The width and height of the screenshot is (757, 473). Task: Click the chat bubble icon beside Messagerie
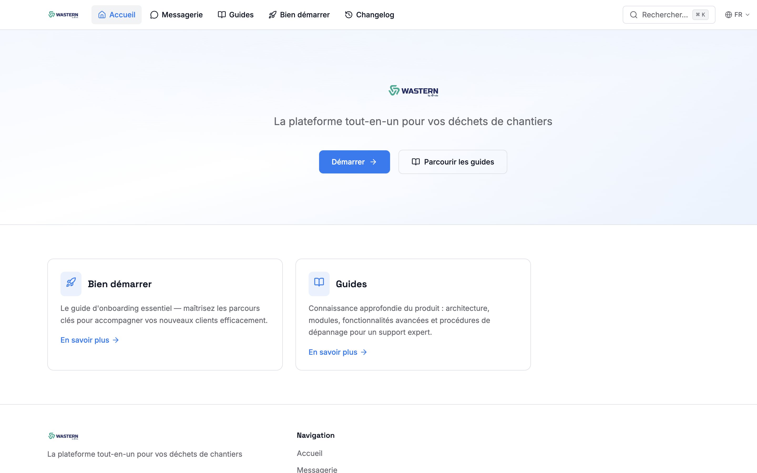(154, 14)
